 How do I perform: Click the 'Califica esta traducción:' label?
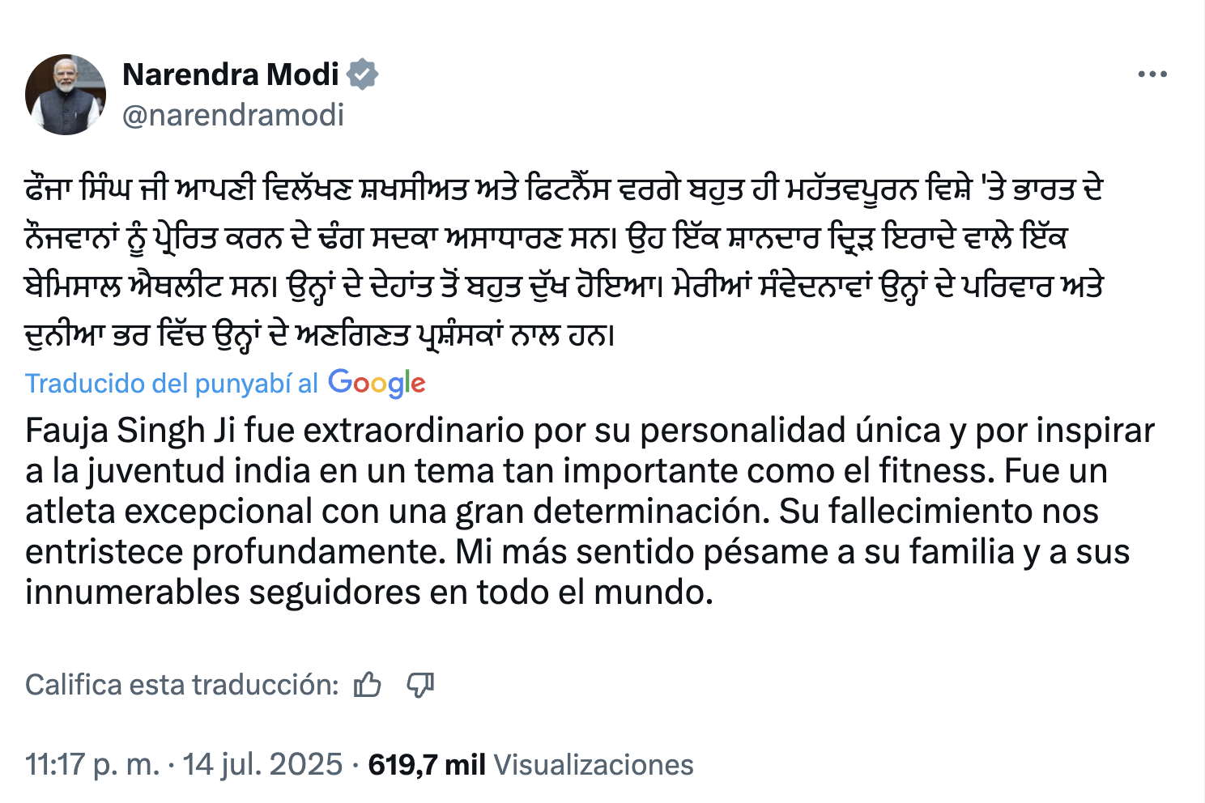181,685
